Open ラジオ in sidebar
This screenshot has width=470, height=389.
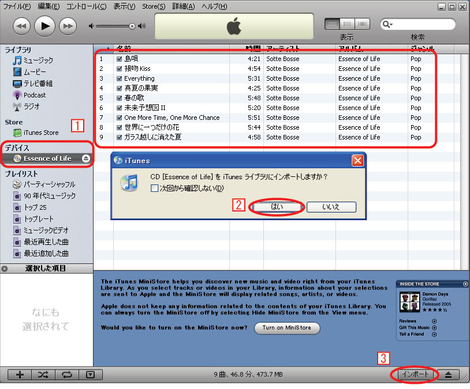click(x=26, y=107)
